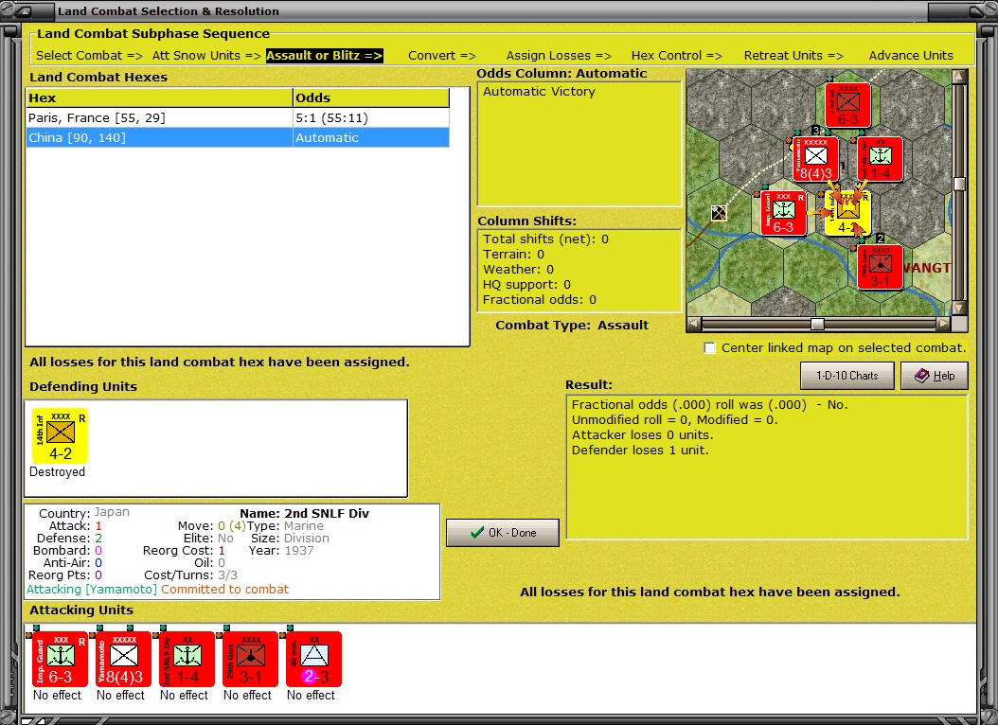998x725 pixels.
Task: Click the Total shifts (net): 0 line
Action: tap(545, 239)
